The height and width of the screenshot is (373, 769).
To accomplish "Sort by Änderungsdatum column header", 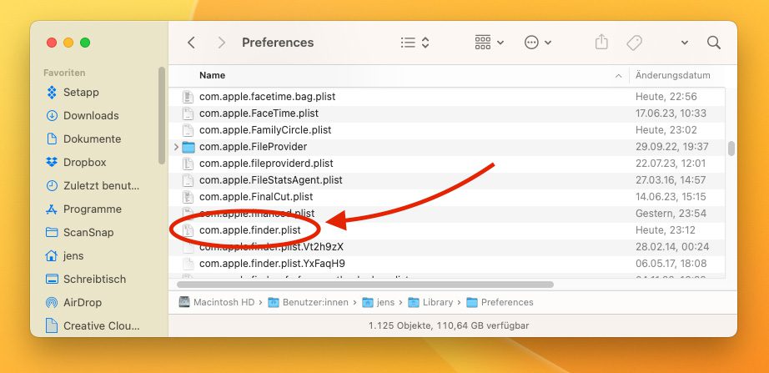I will pyautogui.click(x=673, y=75).
